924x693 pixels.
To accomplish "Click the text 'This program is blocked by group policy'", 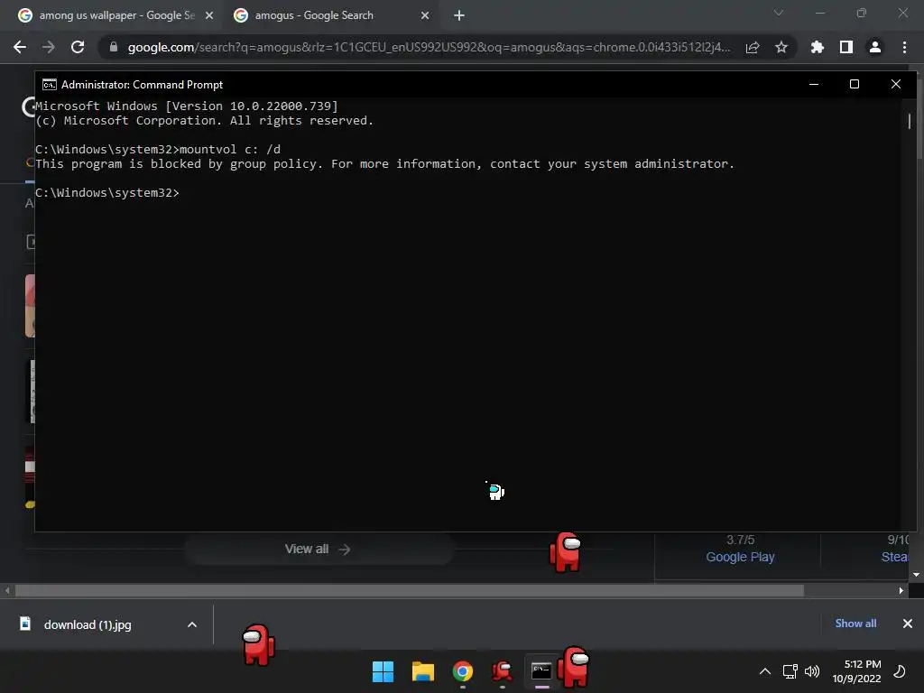I will tap(179, 164).
